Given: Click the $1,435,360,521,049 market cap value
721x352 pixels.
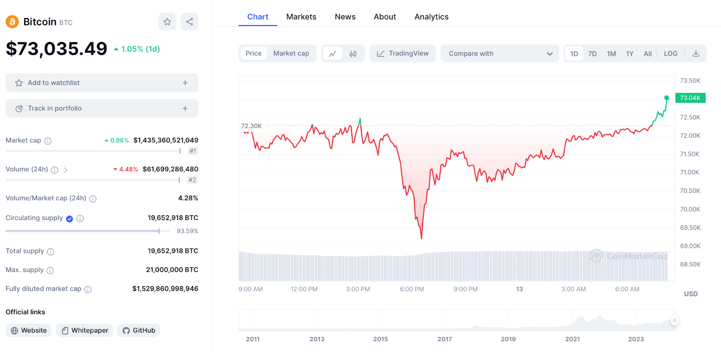Looking at the screenshot, I should click(166, 141).
